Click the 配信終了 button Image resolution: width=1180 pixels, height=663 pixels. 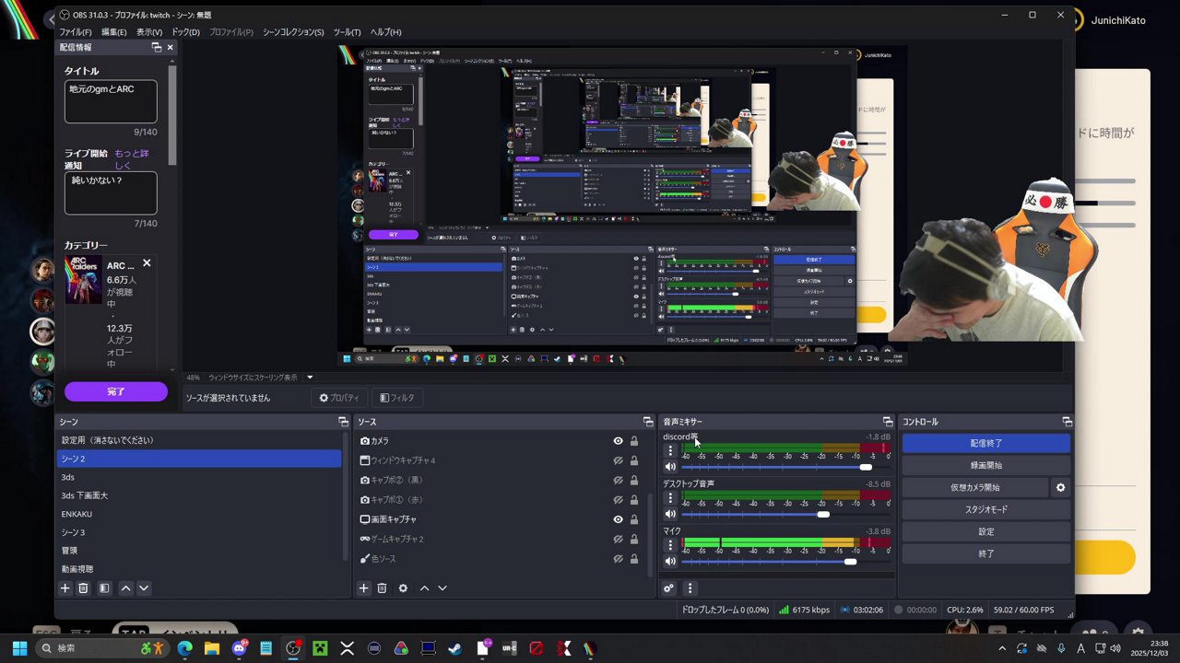tap(985, 443)
